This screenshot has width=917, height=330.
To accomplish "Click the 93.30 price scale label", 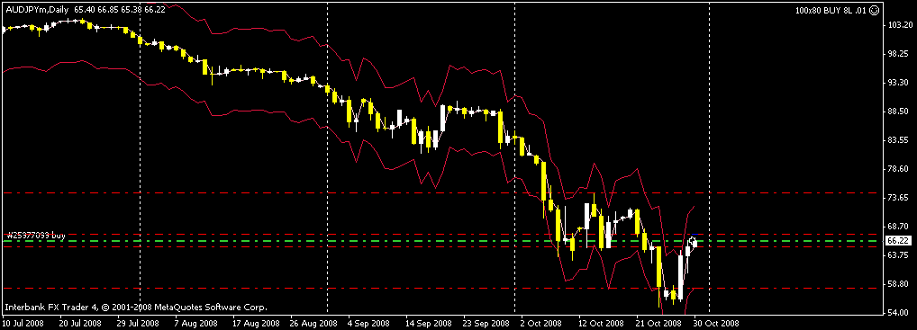I will pyautogui.click(x=900, y=83).
